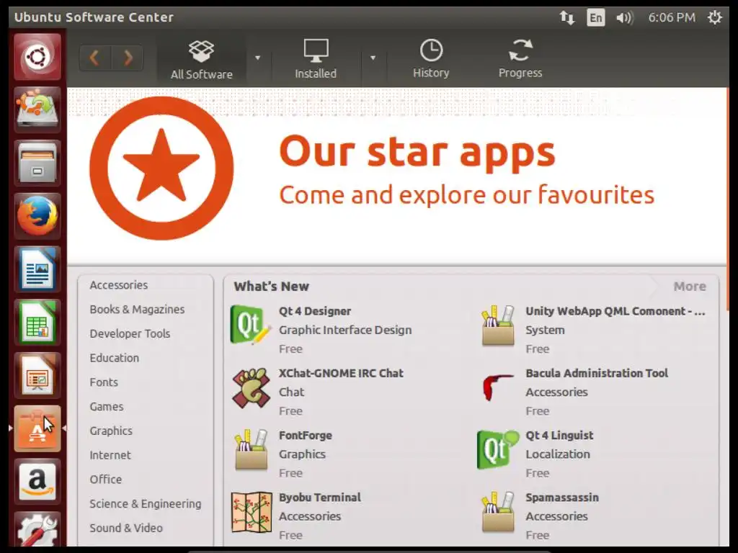Open the Ubuntu Dash launcher icon
Screen dimensions: 738x553
click(x=37, y=57)
